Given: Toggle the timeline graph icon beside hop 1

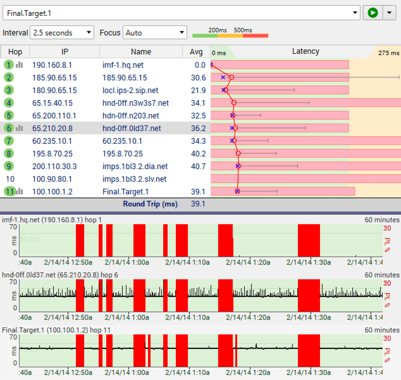Looking at the screenshot, I should [19, 65].
